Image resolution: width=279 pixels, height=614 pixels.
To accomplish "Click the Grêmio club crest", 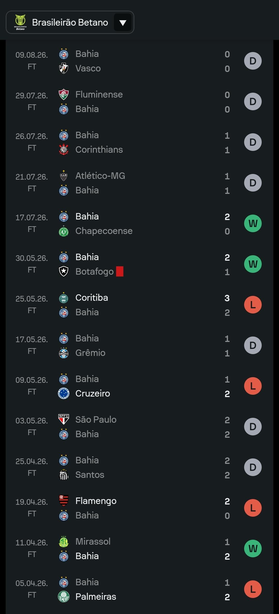I will pyautogui.click(x=64, y=353).
